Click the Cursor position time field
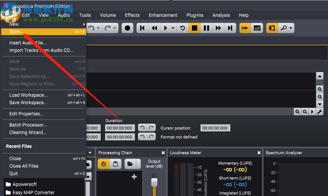 coord(215,128)
